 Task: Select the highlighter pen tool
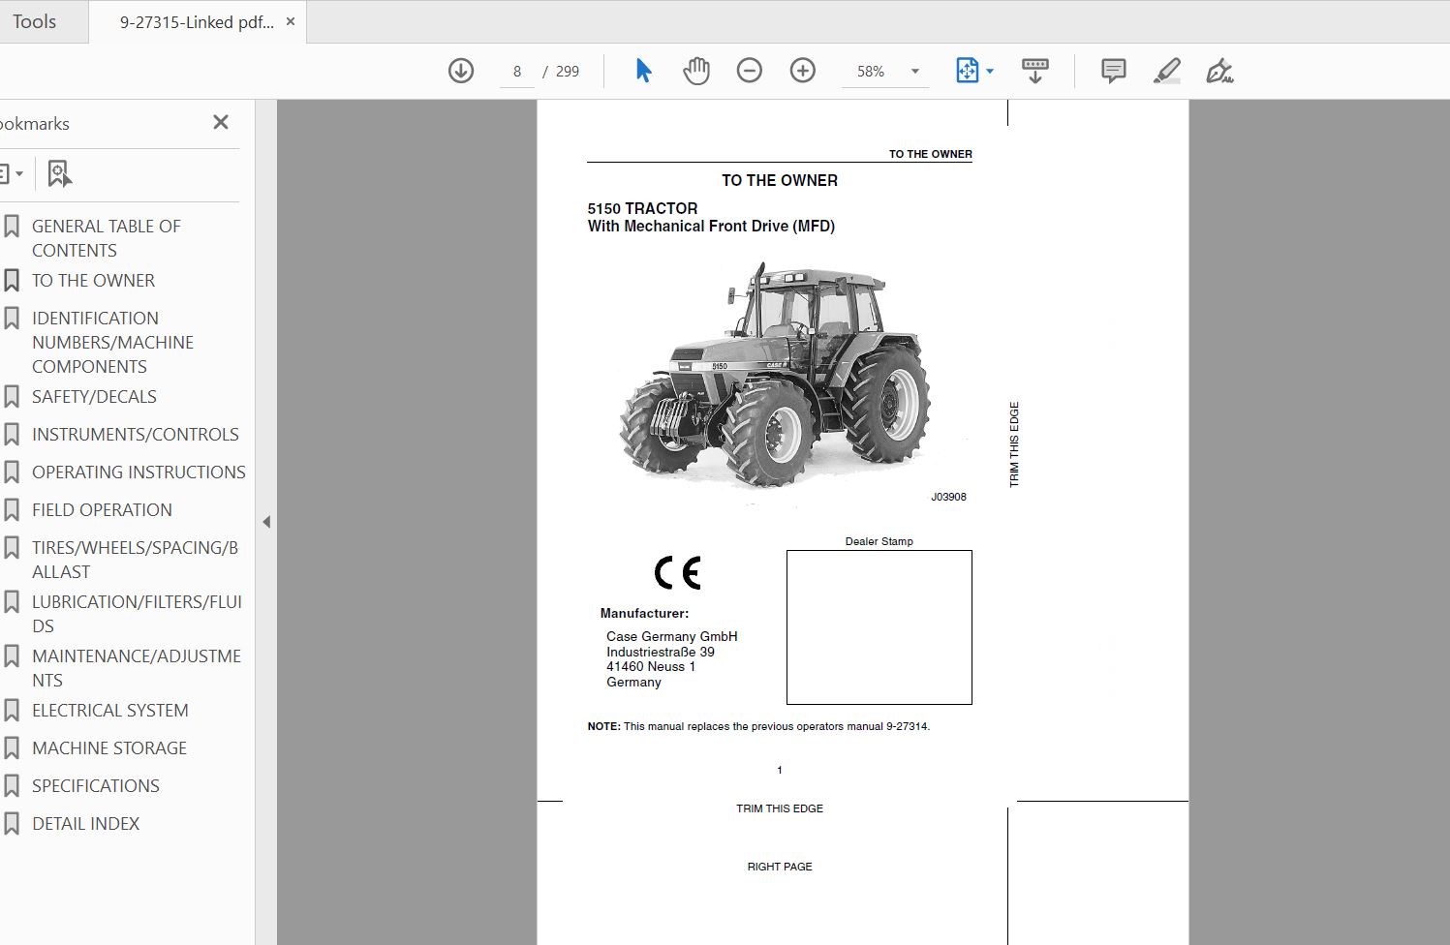pyautogui.click(x=1166, y=71)
